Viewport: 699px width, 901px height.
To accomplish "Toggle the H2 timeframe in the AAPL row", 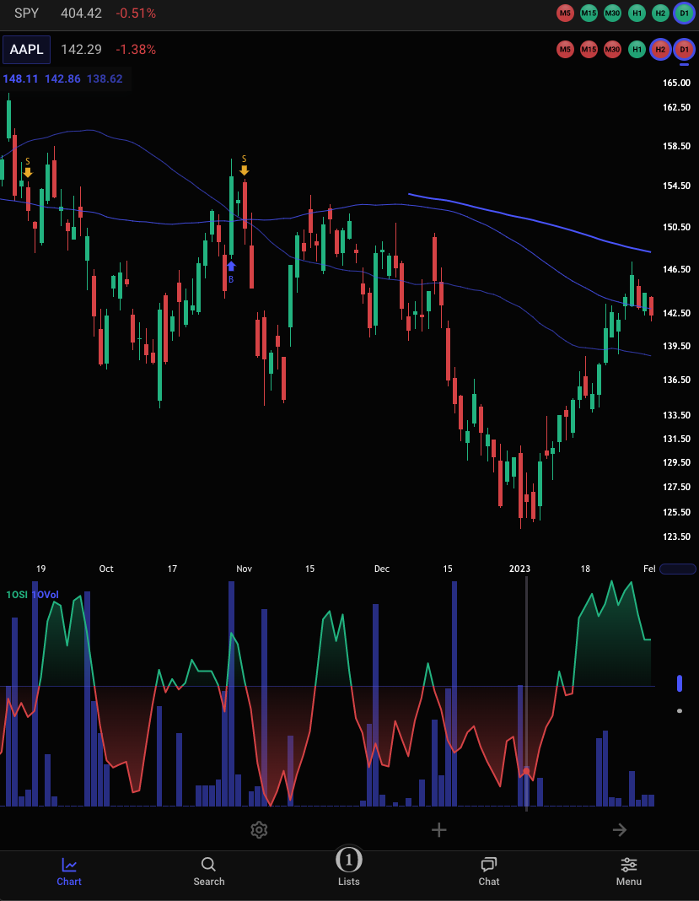I will (x=660, y=50).
